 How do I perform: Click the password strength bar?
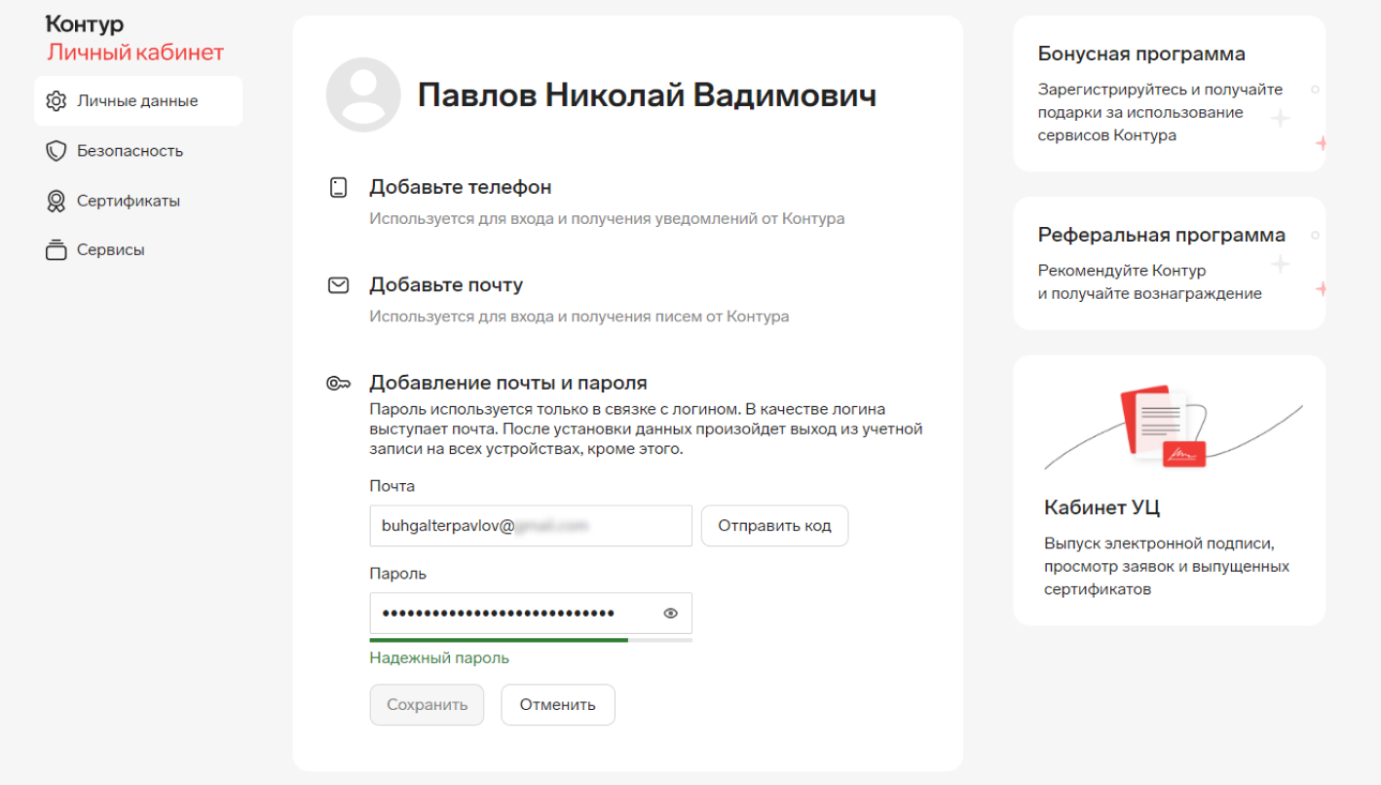click(531, 641)
